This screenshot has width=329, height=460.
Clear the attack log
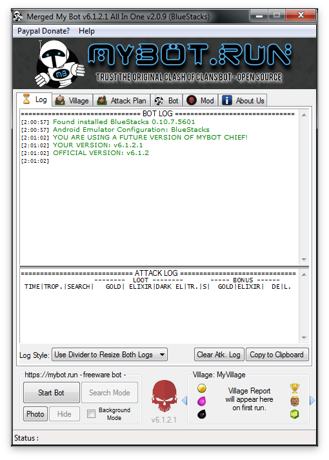coord(219,355)
